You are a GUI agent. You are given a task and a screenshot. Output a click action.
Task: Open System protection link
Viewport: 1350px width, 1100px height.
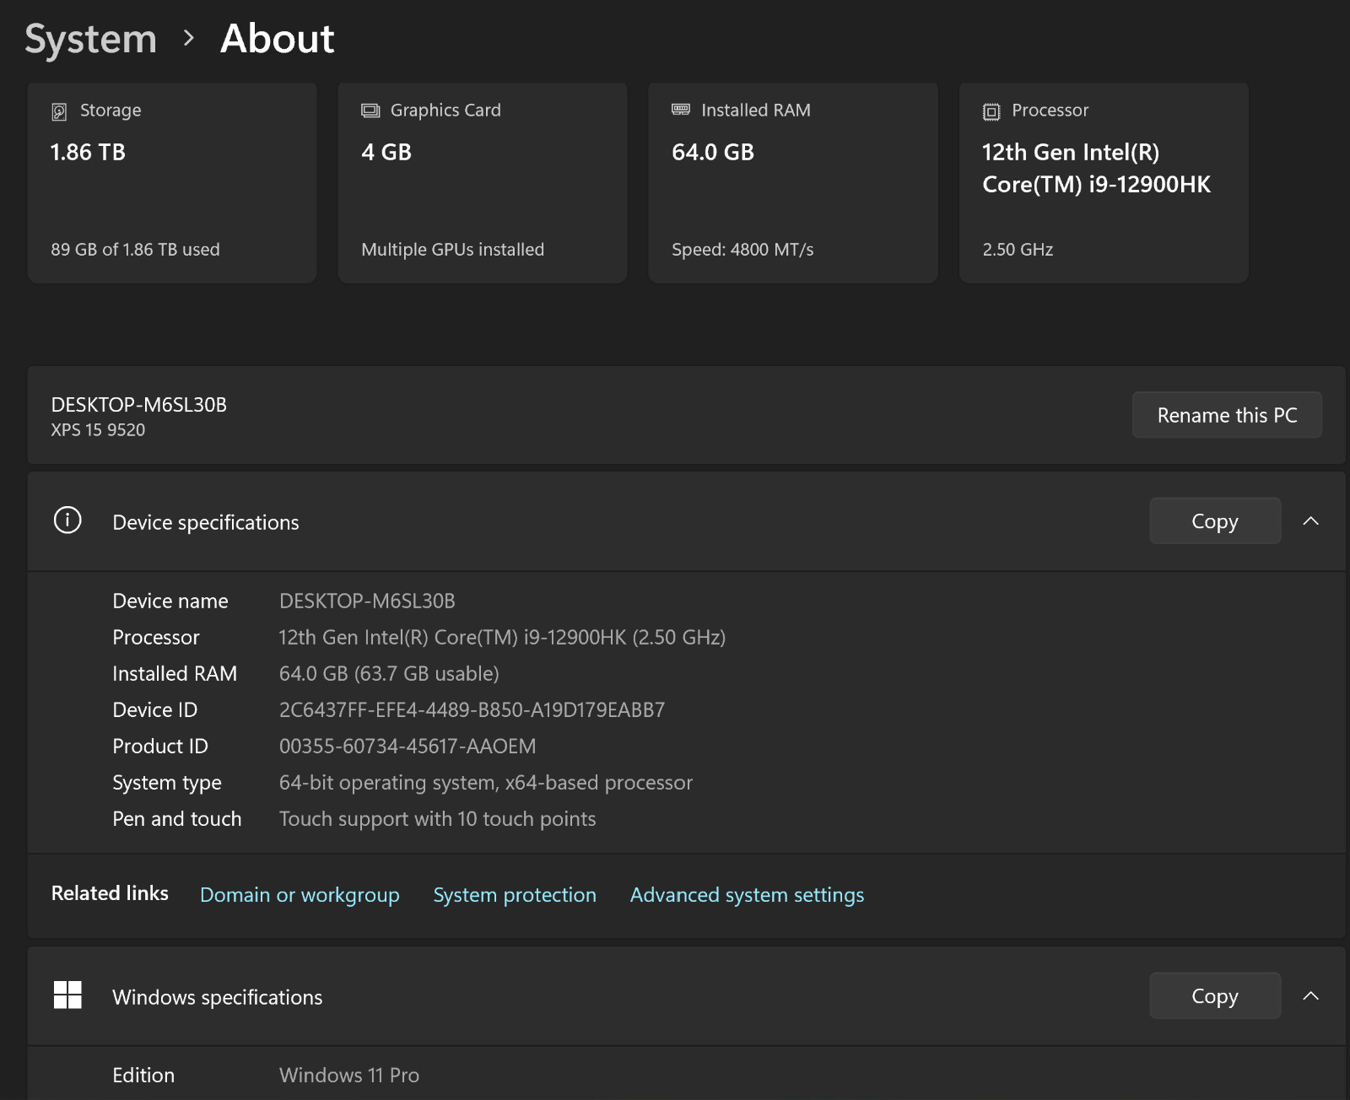click(515, 894)
